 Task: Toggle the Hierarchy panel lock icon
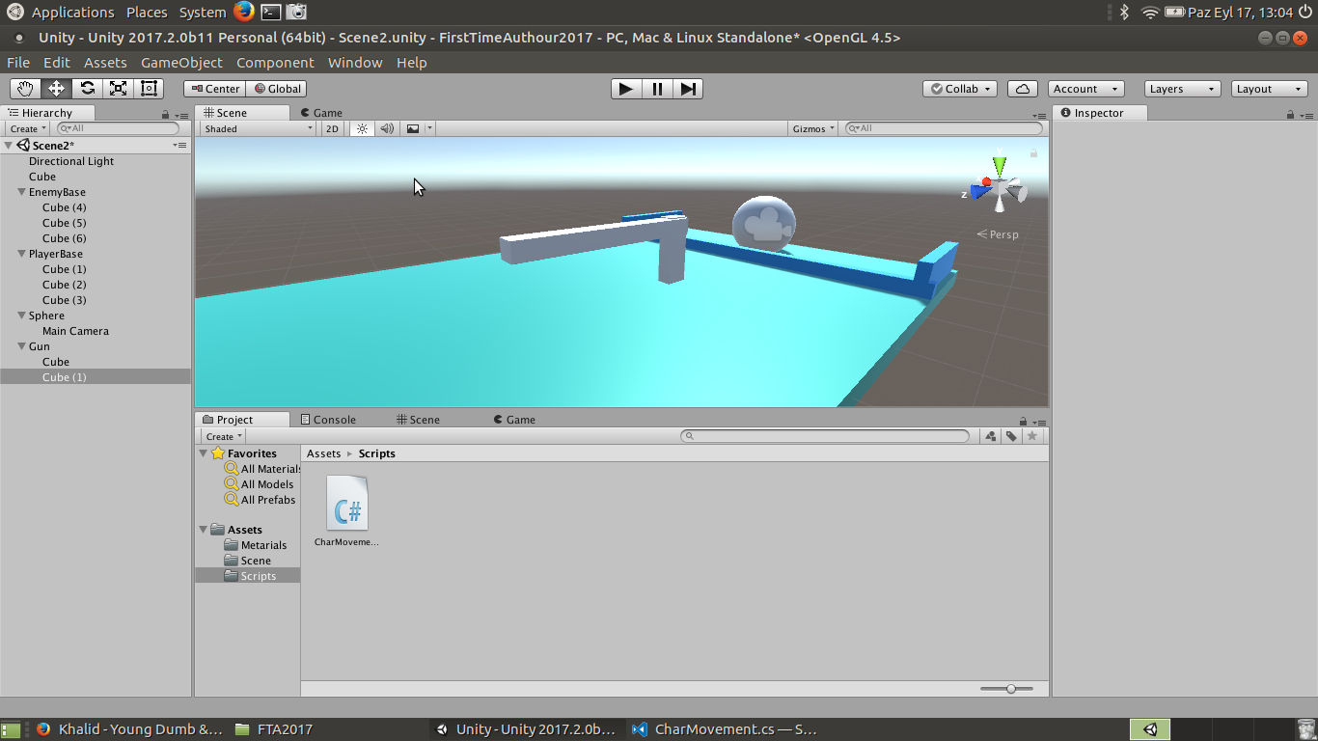(x=165, y=114)
